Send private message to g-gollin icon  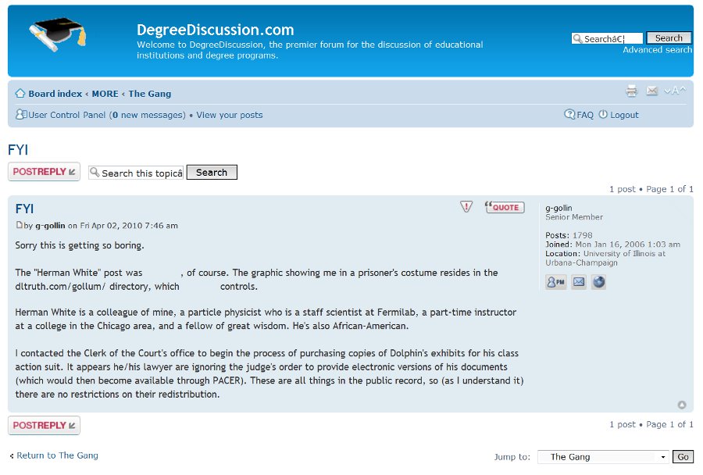point(556,282)
